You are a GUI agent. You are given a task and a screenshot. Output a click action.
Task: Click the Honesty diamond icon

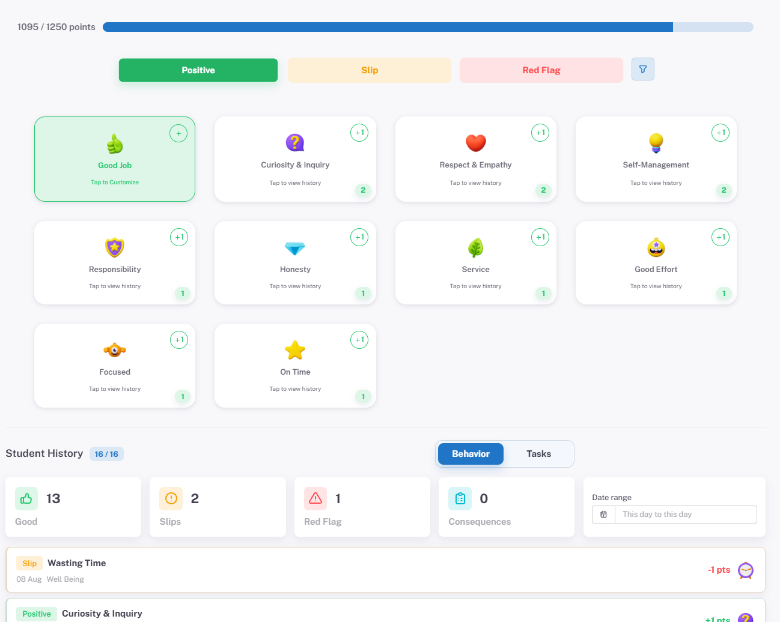(x=295, y=248)
